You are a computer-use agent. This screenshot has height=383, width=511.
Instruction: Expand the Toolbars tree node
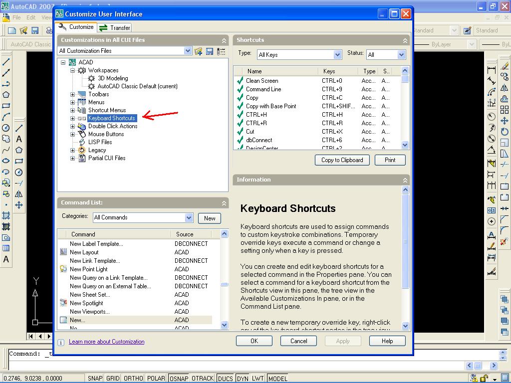(73, 94)
